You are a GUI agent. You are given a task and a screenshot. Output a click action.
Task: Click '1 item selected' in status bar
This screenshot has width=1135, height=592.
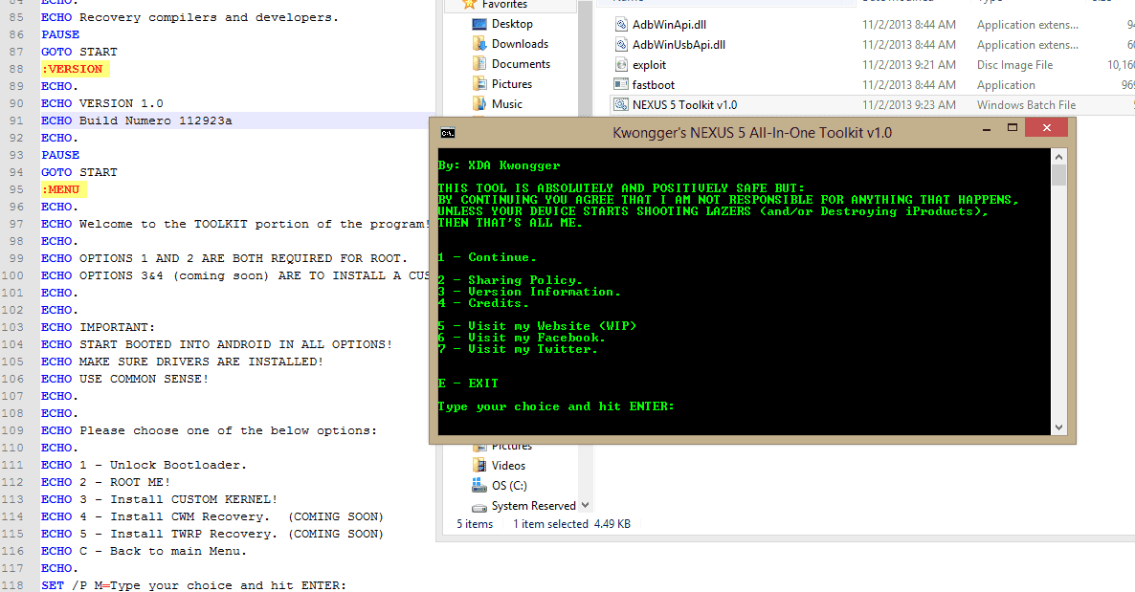(x=551, y=524)
